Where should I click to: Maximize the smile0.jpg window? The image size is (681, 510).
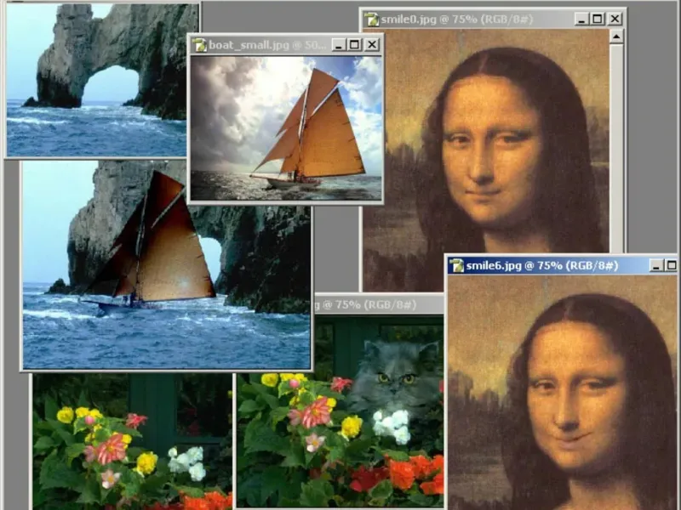pos(598,19)
